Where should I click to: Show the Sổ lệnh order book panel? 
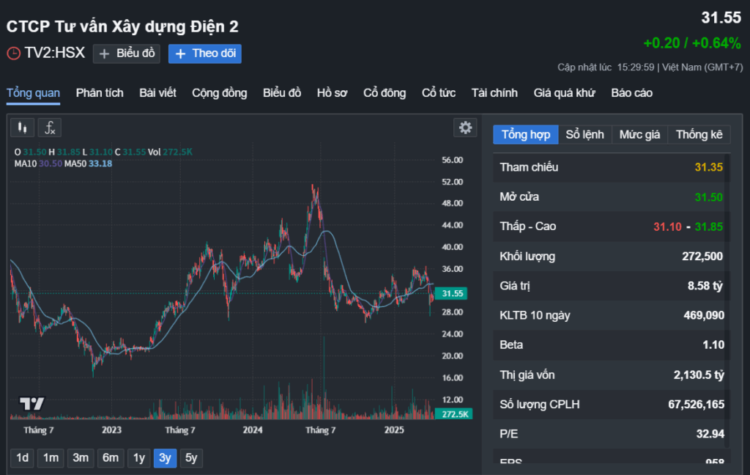[x=584, y=135]
